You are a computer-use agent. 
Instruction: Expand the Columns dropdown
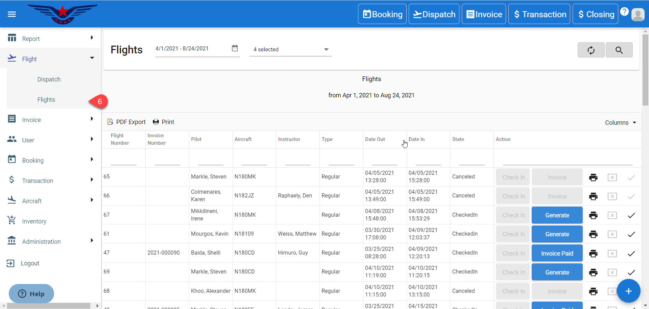[621, 123]
